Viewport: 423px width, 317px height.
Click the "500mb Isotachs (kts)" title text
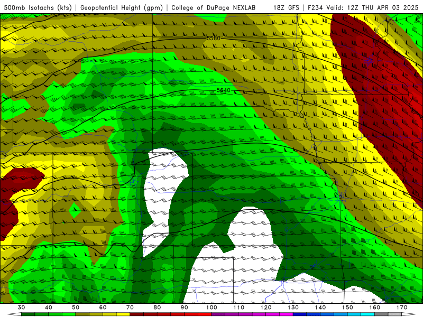[38, 7]
